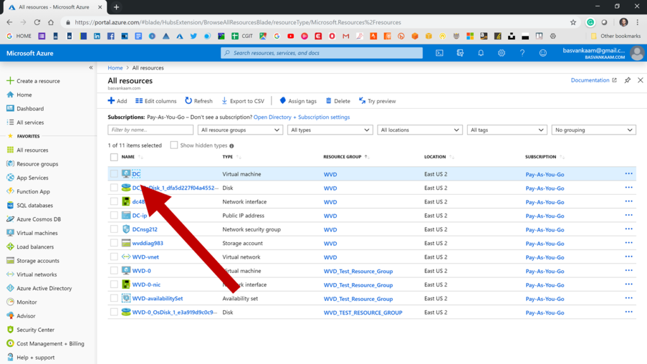This screenshot has height=364, width=647.
Task: Close the All resources blade
Action: click(x=641, y=80)
